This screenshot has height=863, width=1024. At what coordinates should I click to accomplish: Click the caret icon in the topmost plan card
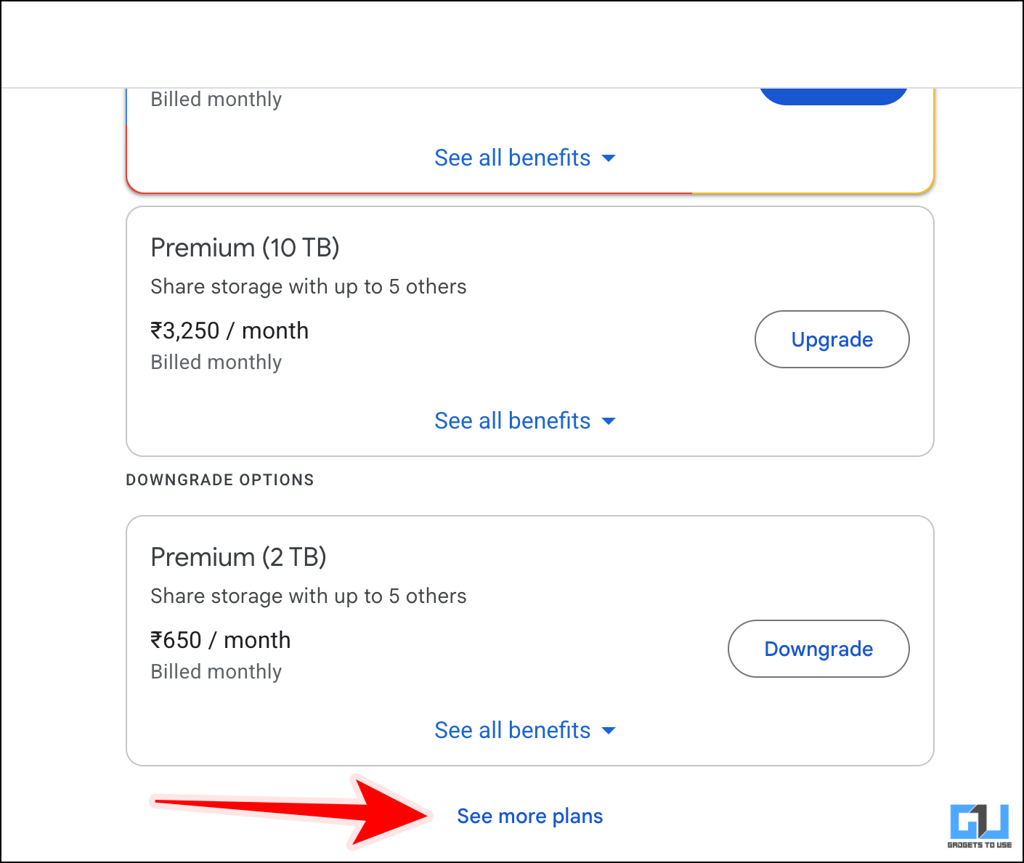click(x=609, y=158)
